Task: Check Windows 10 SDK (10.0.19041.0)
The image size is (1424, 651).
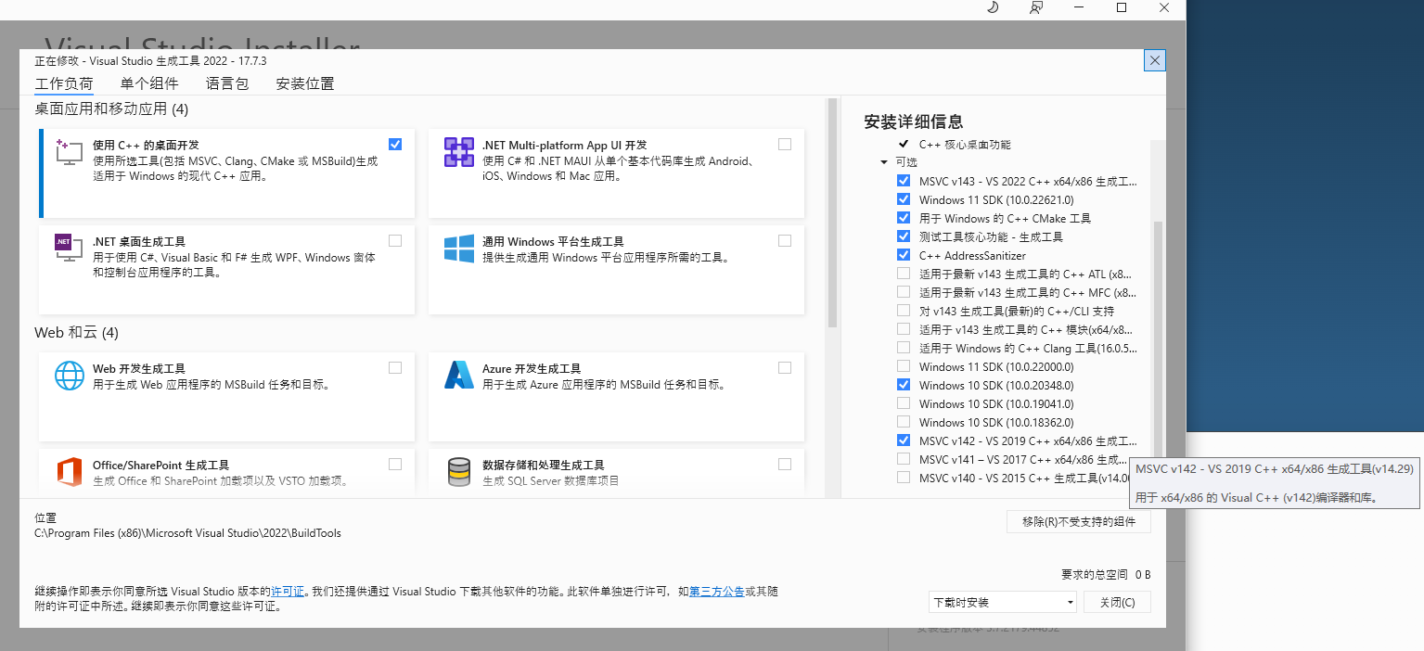Action: click(904, 403)
